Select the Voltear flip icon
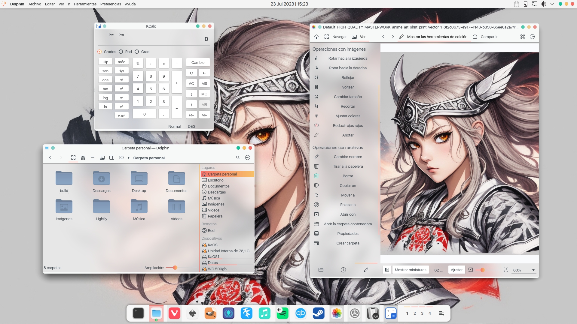 (316, 87)
